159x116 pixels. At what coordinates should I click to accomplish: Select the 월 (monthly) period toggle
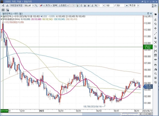coord(85,5)
